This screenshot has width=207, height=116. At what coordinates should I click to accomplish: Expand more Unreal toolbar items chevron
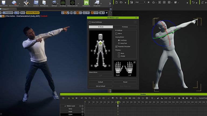110,3
